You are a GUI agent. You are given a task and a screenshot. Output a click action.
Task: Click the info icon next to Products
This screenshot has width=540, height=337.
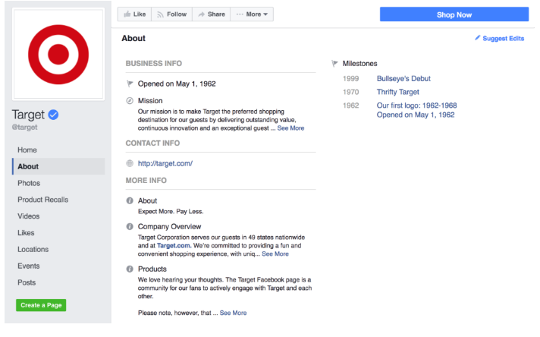point(130,269)
